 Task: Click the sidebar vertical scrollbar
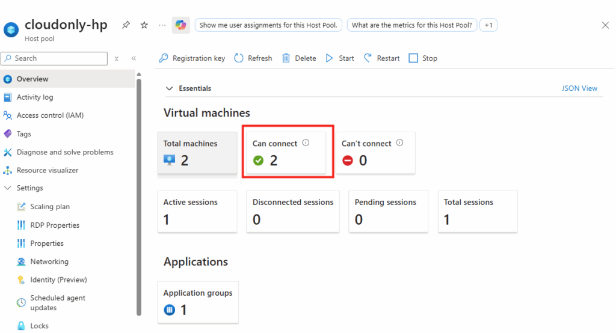(139, 192)
